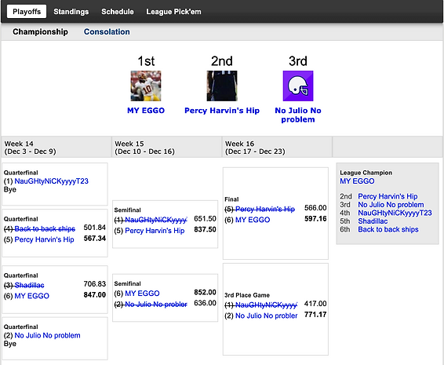Open League Champion MY EGGO link
This screenshot has height=365, width=444.
coord(357,181)
